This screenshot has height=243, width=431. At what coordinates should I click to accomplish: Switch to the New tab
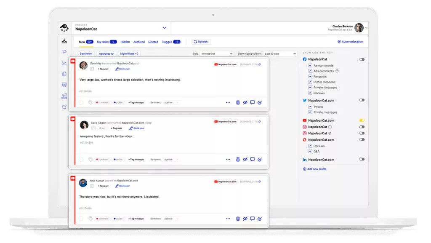click(86, 42)
